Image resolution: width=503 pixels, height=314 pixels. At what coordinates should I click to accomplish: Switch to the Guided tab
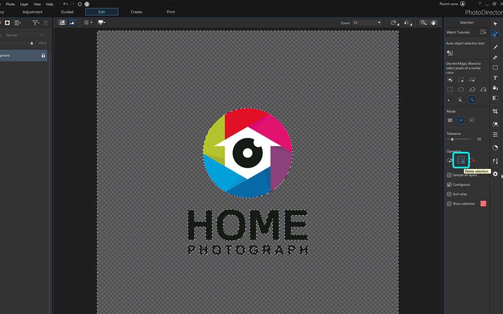(67, 12)
